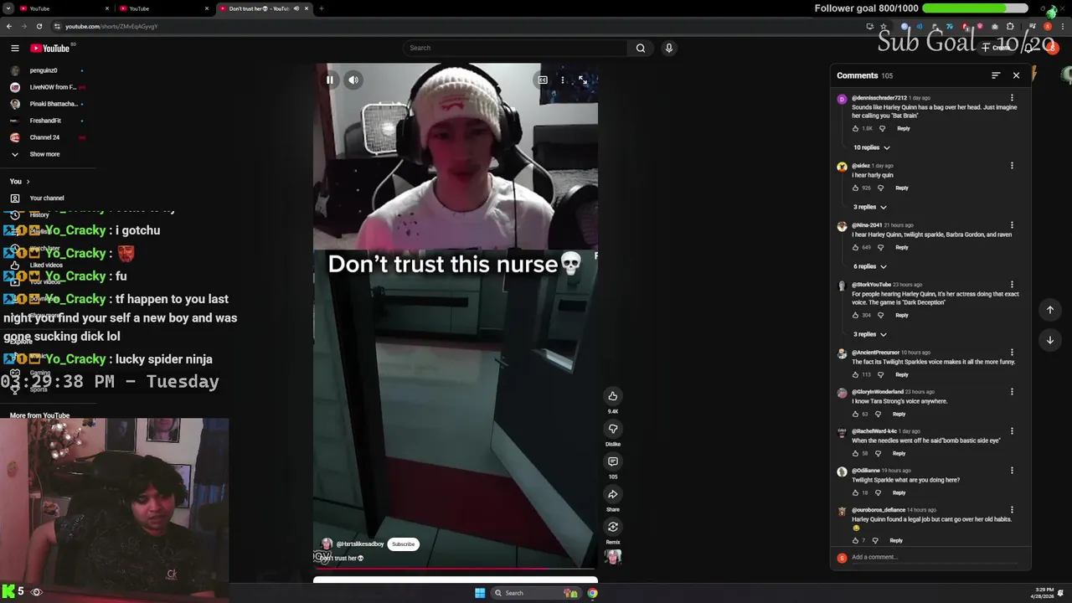Open the FreshandFit subscription
This screenshot has width=1072, height=603.
coord(46,121)
